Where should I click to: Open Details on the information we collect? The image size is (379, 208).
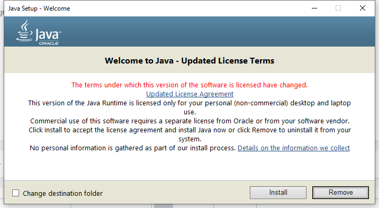(x=294, y=148)
